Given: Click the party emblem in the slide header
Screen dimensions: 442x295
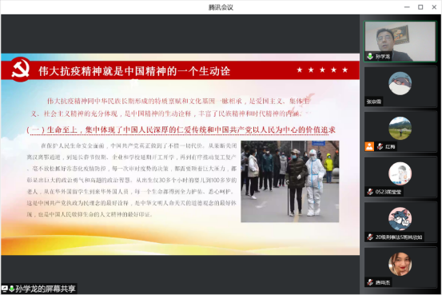Looking at the screenshot, I should [x=20, y=70].
